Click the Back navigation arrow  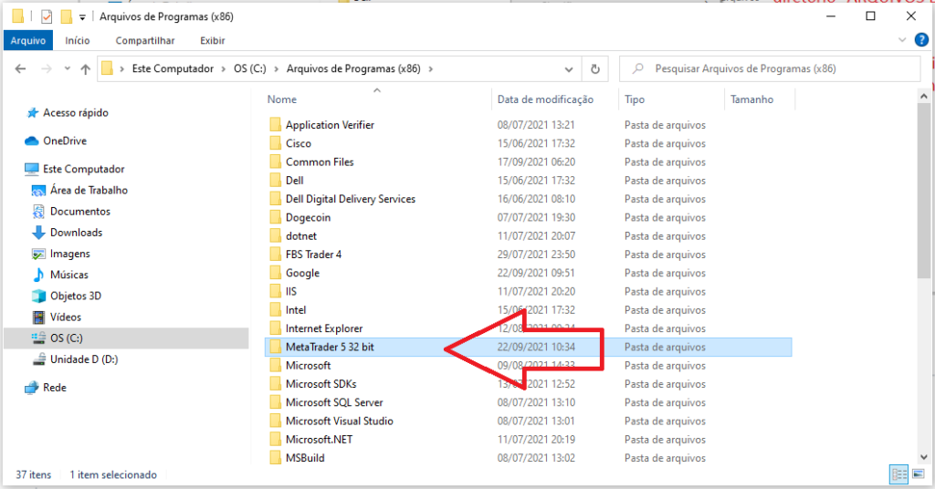coord(20,69)
